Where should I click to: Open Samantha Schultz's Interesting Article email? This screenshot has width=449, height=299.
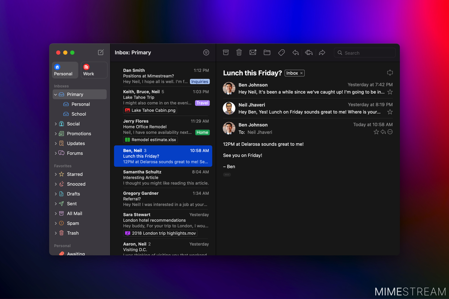[x=163, y=178]
